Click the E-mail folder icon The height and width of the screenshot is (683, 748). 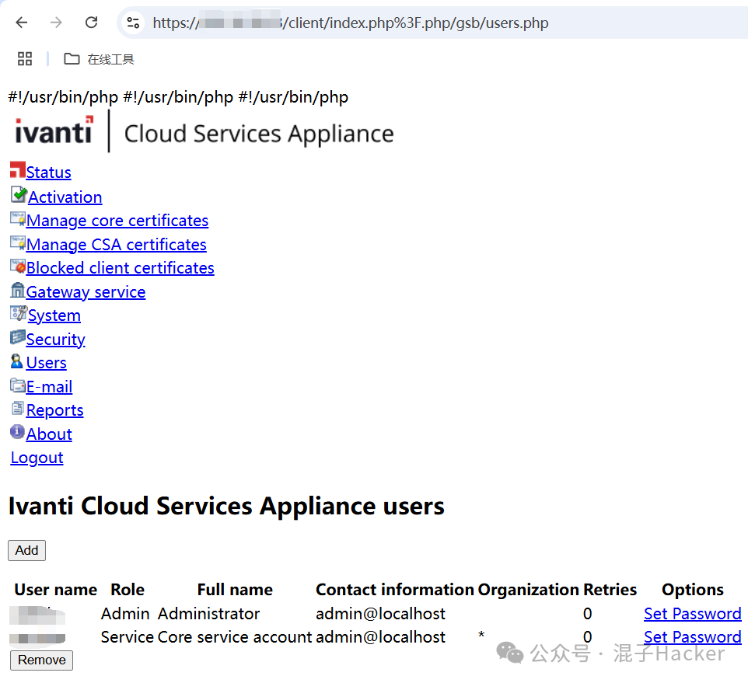click(x=18, y=385)
